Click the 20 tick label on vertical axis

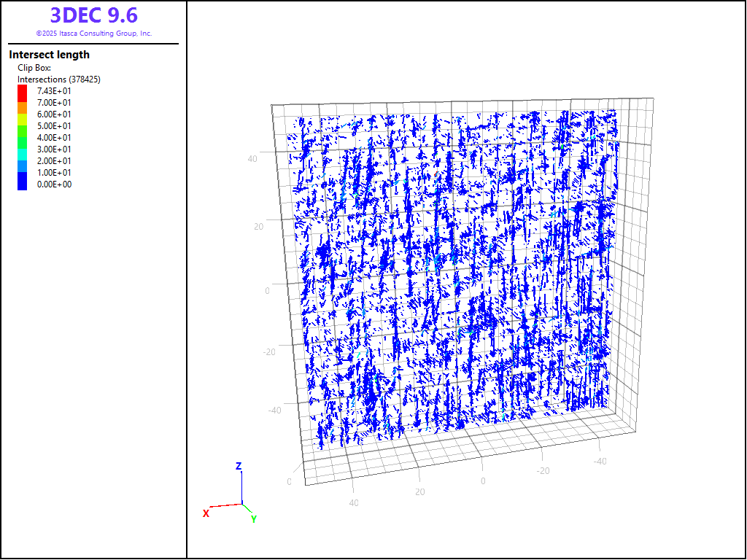pos(258,226)
